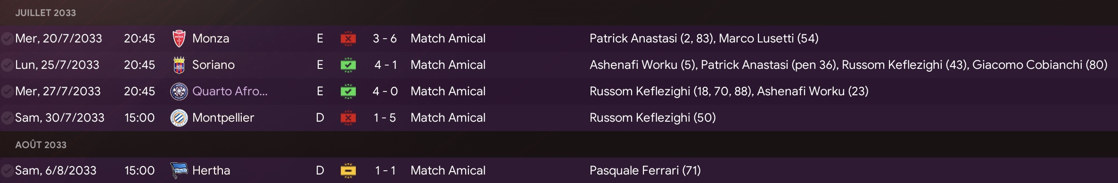Click the Quarto Afro club badge
The image size is (1118, 183).
[x=179, y=91]
